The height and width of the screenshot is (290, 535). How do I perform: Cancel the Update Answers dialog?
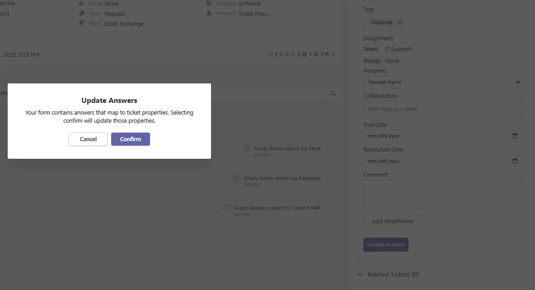[88, 139]
